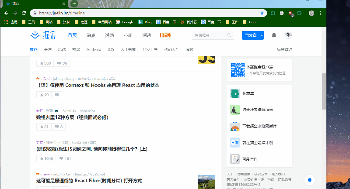Image resolution: width=350 pixels, height=189 pixels.
Task: Reload the page with the refresh icon
Action: point(24,14)
